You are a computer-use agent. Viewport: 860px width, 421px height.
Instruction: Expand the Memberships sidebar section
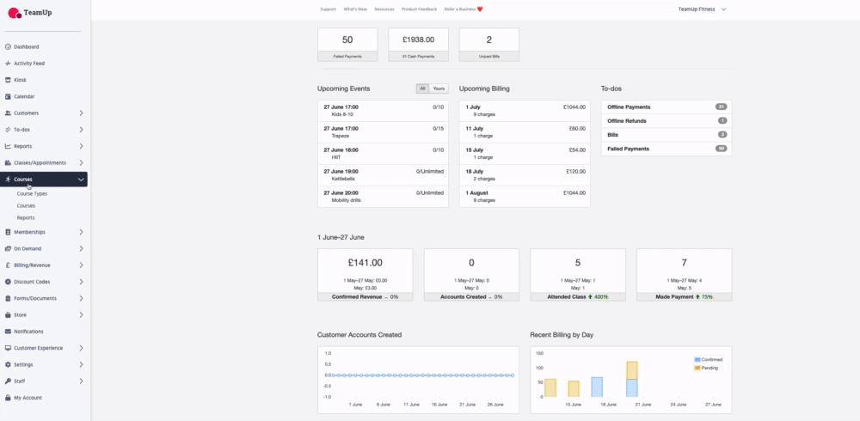[x=81, y=232]
